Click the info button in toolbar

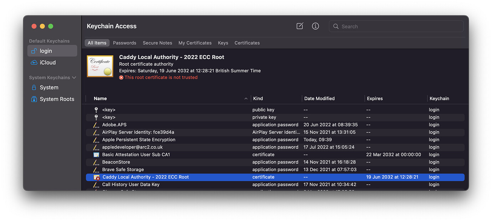pyautogui.click(x=316, y=26)
